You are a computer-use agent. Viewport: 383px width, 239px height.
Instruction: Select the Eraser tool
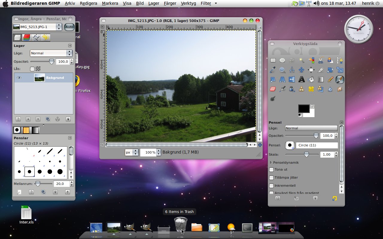click(x=273, y=89)
